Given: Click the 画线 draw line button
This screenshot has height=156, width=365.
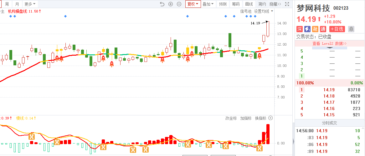Looking at the screenshot, I should pyautogui.click(x=249, y=4).
